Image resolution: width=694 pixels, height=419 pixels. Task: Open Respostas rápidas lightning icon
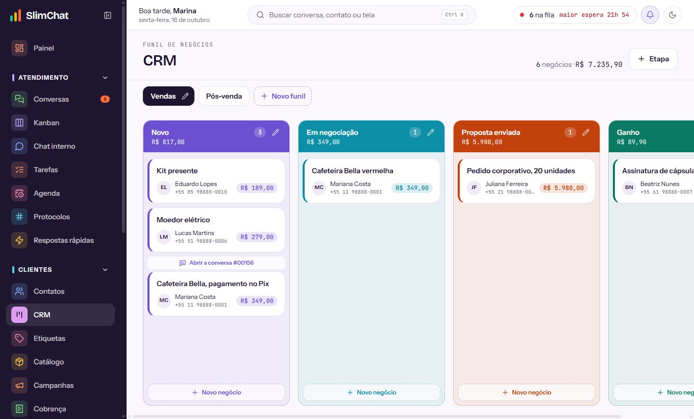19,240
